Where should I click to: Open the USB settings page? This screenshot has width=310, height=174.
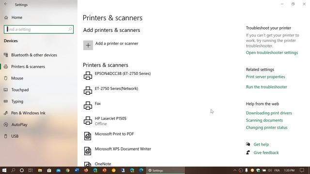pyautogui.click(x=15, y=136)
